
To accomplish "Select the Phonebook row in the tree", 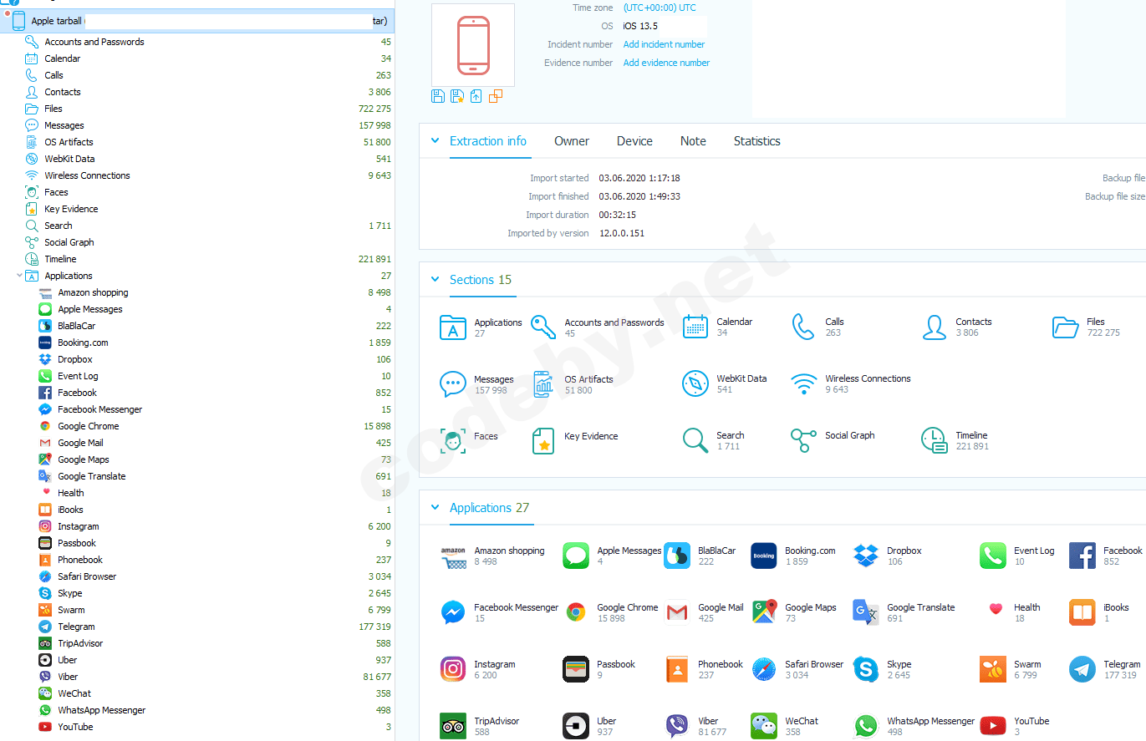I will [197, 560].
